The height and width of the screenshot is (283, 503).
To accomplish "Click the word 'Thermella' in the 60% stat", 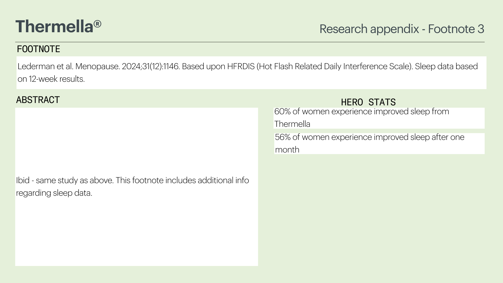I will [292, 124].
